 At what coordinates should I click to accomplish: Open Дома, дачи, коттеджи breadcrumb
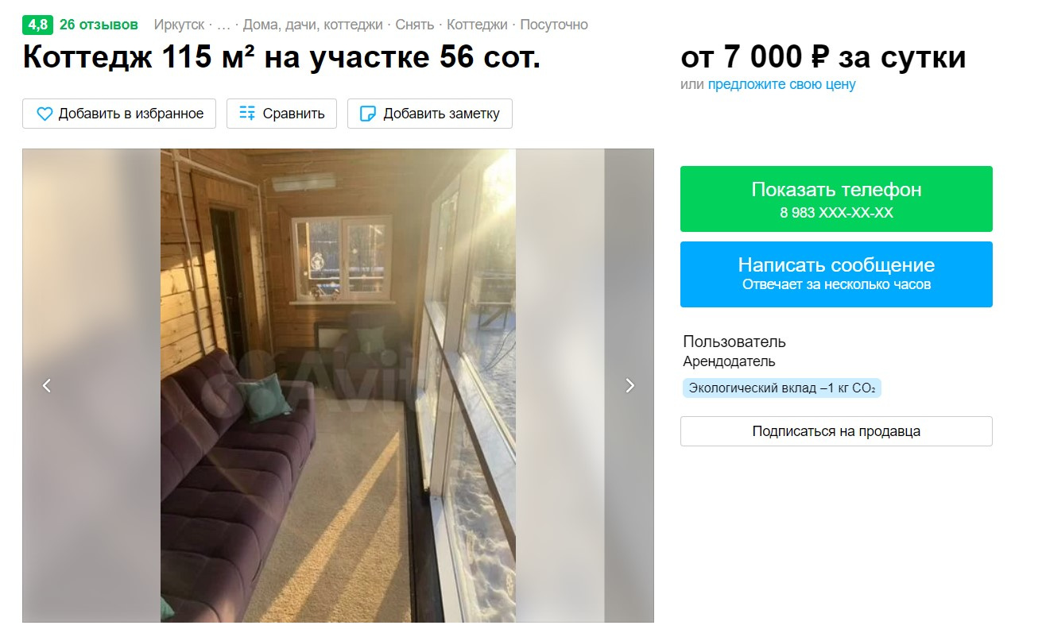coord(312,25)
